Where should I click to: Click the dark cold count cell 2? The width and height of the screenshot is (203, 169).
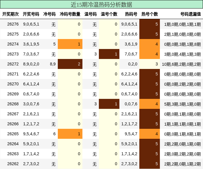(x=70, y=64)
